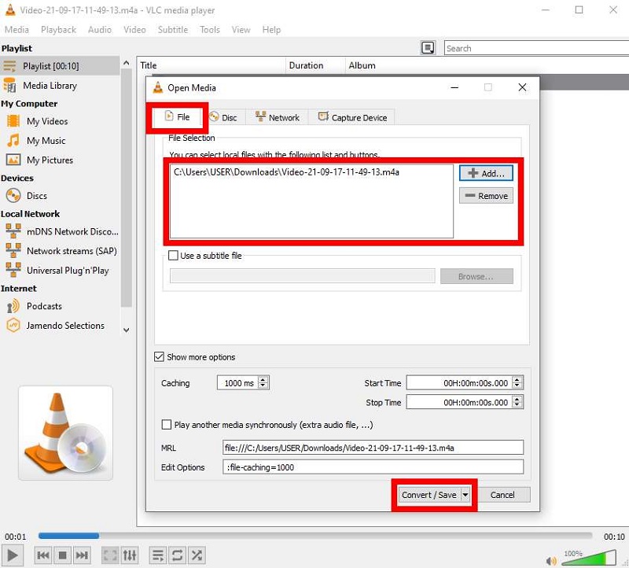Open the Playback menu

pyautogui.click(x=58, y=30)
